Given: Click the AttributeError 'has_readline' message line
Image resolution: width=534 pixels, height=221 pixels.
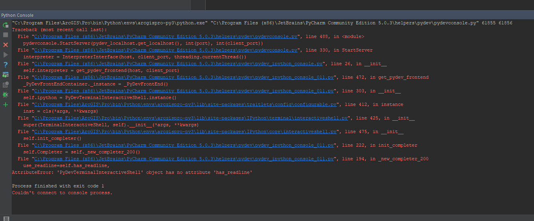Looking at the screenshot, I should tap(132, 172).
